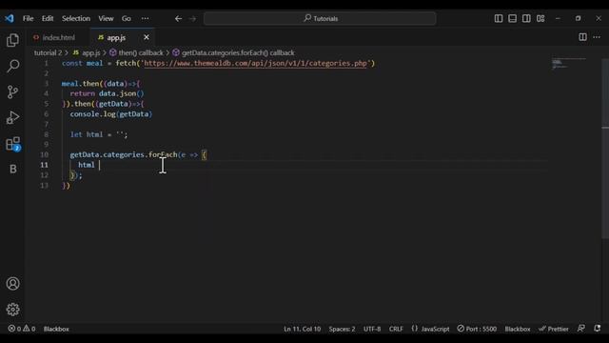This screenshot has height=343, width=609.
Task: Click the Blackbox status item on left
Action: tap(56, 329)
